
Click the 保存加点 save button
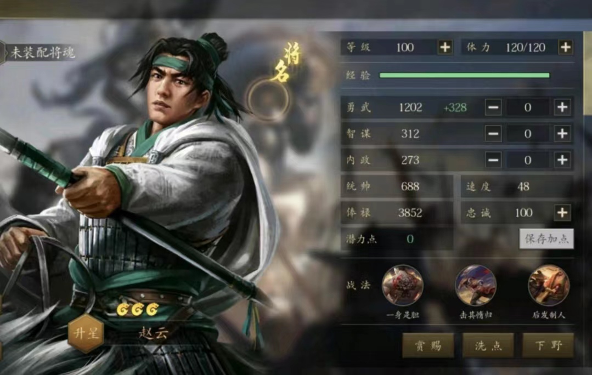click(546, 239)
